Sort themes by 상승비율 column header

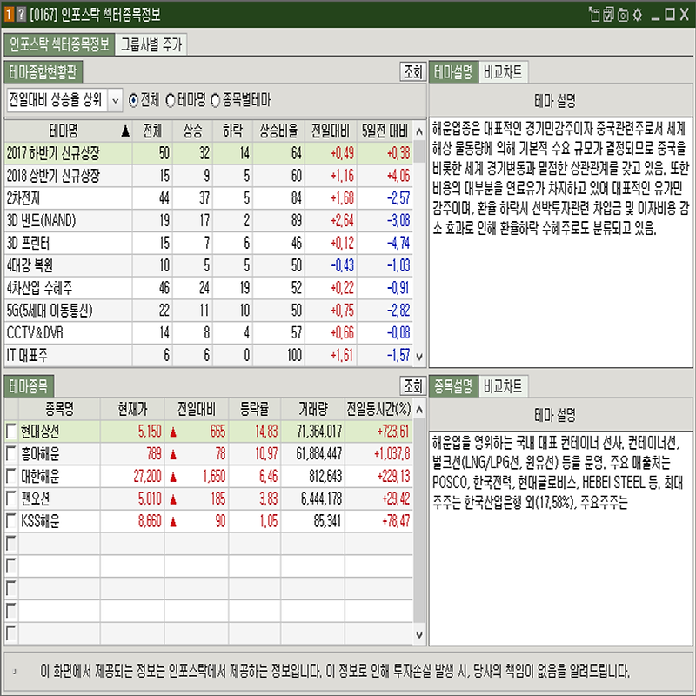click(x=278, y=131)
